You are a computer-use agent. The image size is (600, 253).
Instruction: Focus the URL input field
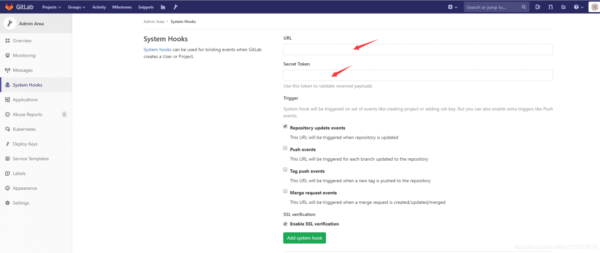coord(418,49)
